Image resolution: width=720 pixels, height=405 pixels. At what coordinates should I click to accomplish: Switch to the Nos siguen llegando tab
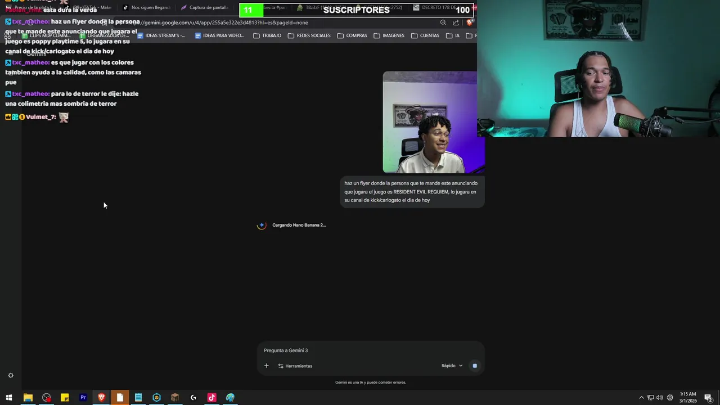[146, 7]
